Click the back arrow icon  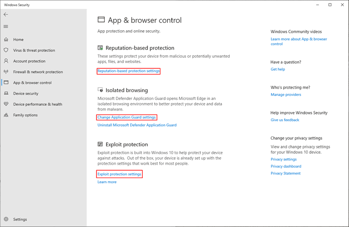6,15
